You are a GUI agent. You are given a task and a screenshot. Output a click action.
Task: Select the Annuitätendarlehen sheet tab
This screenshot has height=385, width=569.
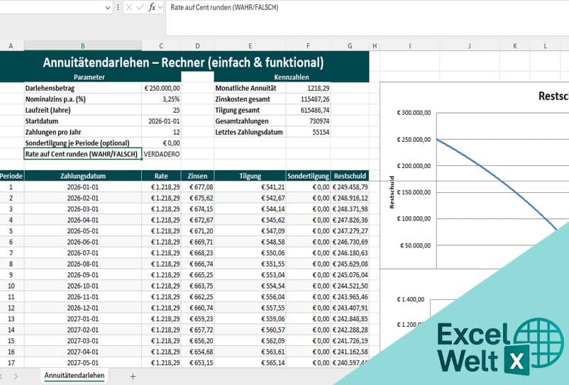tap(74, 376)
